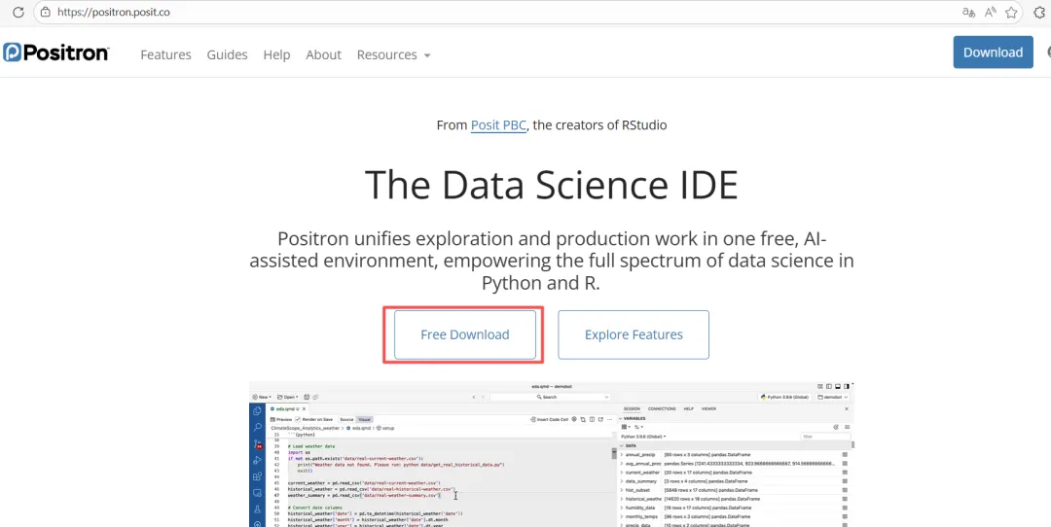
Task: Start the Read aloud icon
Action: (x=990, y=12)
